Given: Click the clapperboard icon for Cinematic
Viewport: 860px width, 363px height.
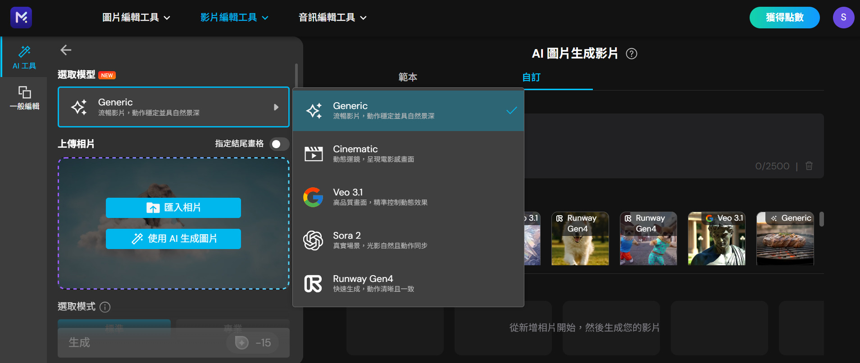Looking at the screenshot, I should click(x=314, y=154).
